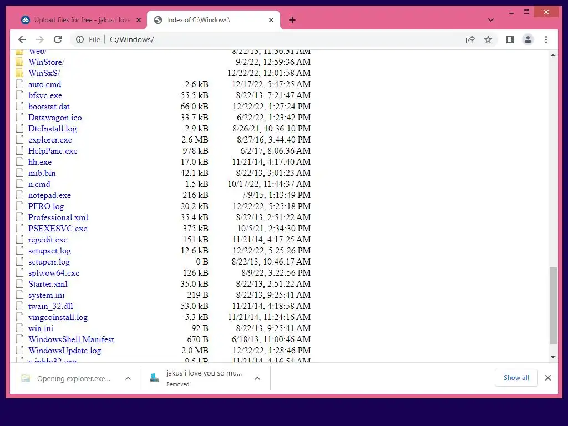Viewport: 568px width, 426px height.
Task: Click the mib.bin link
Action: (x=42, y=173)
